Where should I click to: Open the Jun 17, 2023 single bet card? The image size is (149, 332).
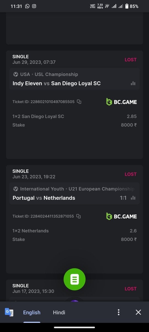pyautogui.click(x=74, y=290)
